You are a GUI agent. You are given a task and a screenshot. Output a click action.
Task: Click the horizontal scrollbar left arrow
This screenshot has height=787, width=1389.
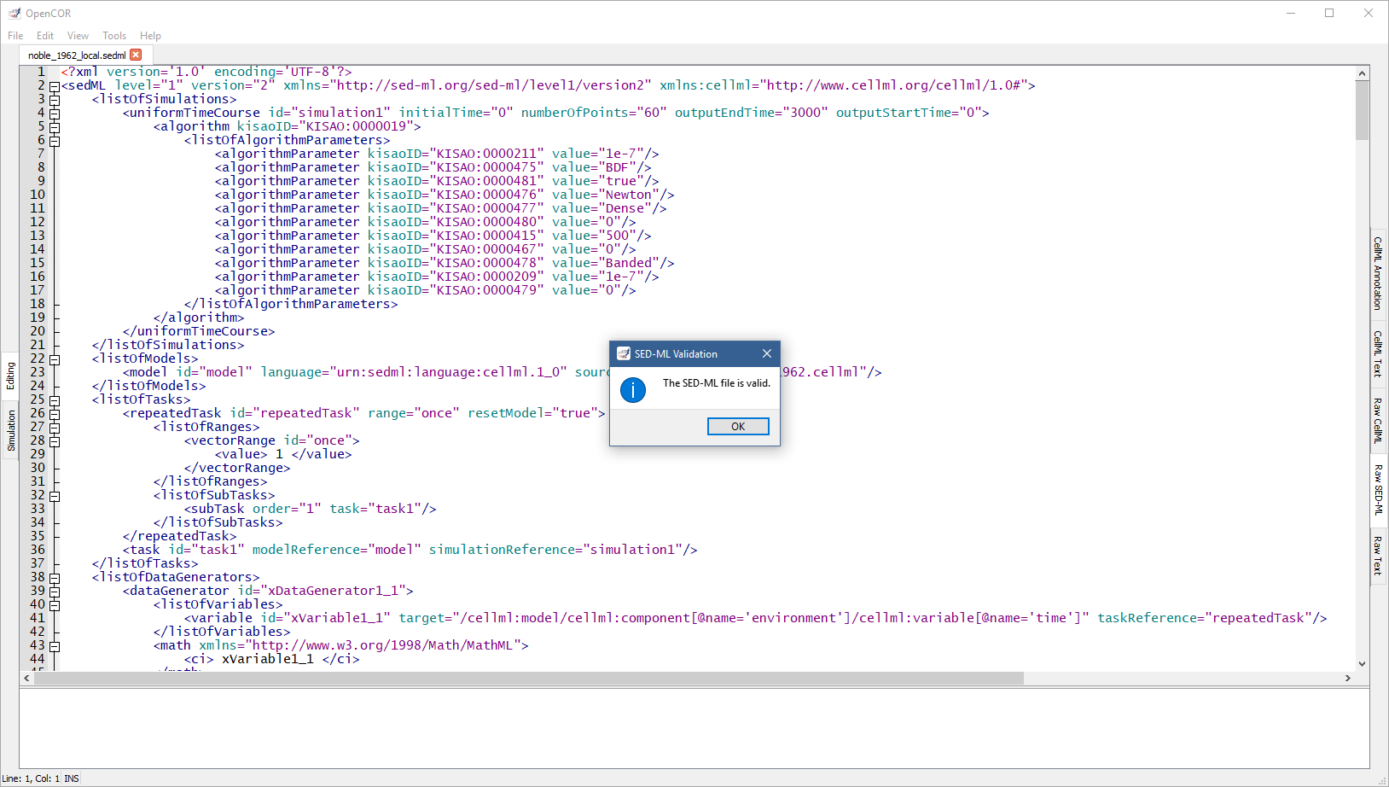tap(27, 678)
